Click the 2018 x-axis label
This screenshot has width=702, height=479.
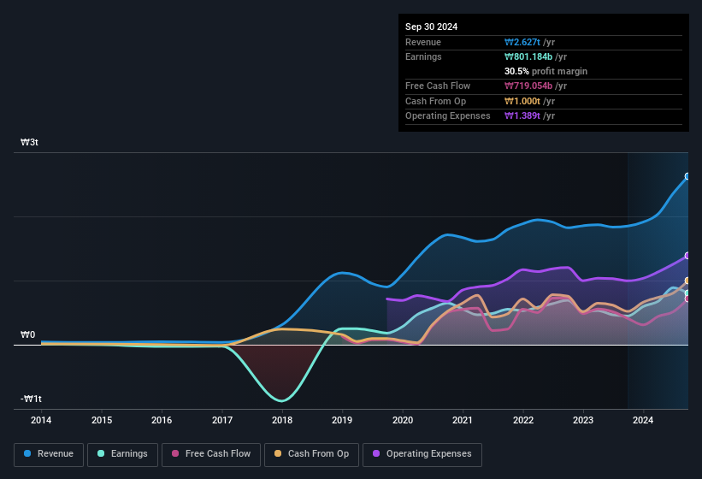[x=282, y=420]
